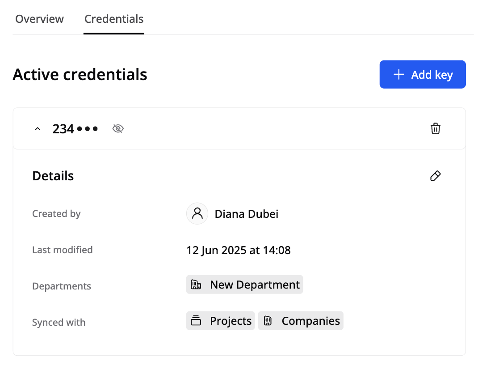The height and width of the screenshot is (366, 478).
Task: Open the Projects sync tag
Action: tap(231, 321)
